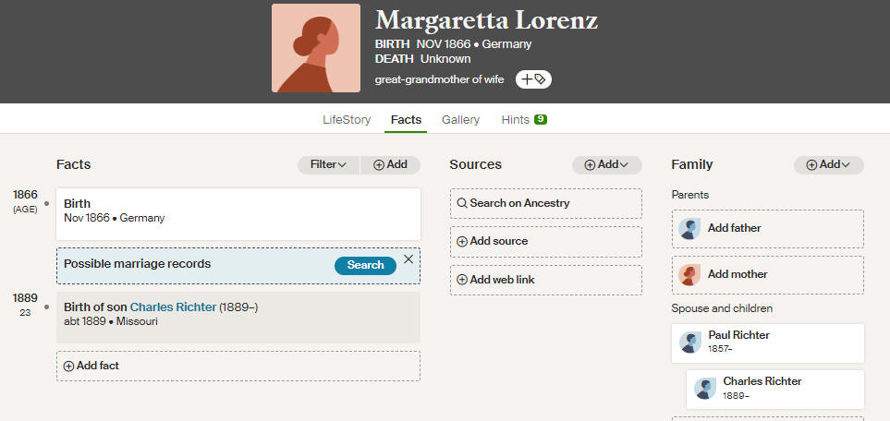Open the Hints tab with 9 badge
This screenshot has width=890, height=421.
(524, 120)
